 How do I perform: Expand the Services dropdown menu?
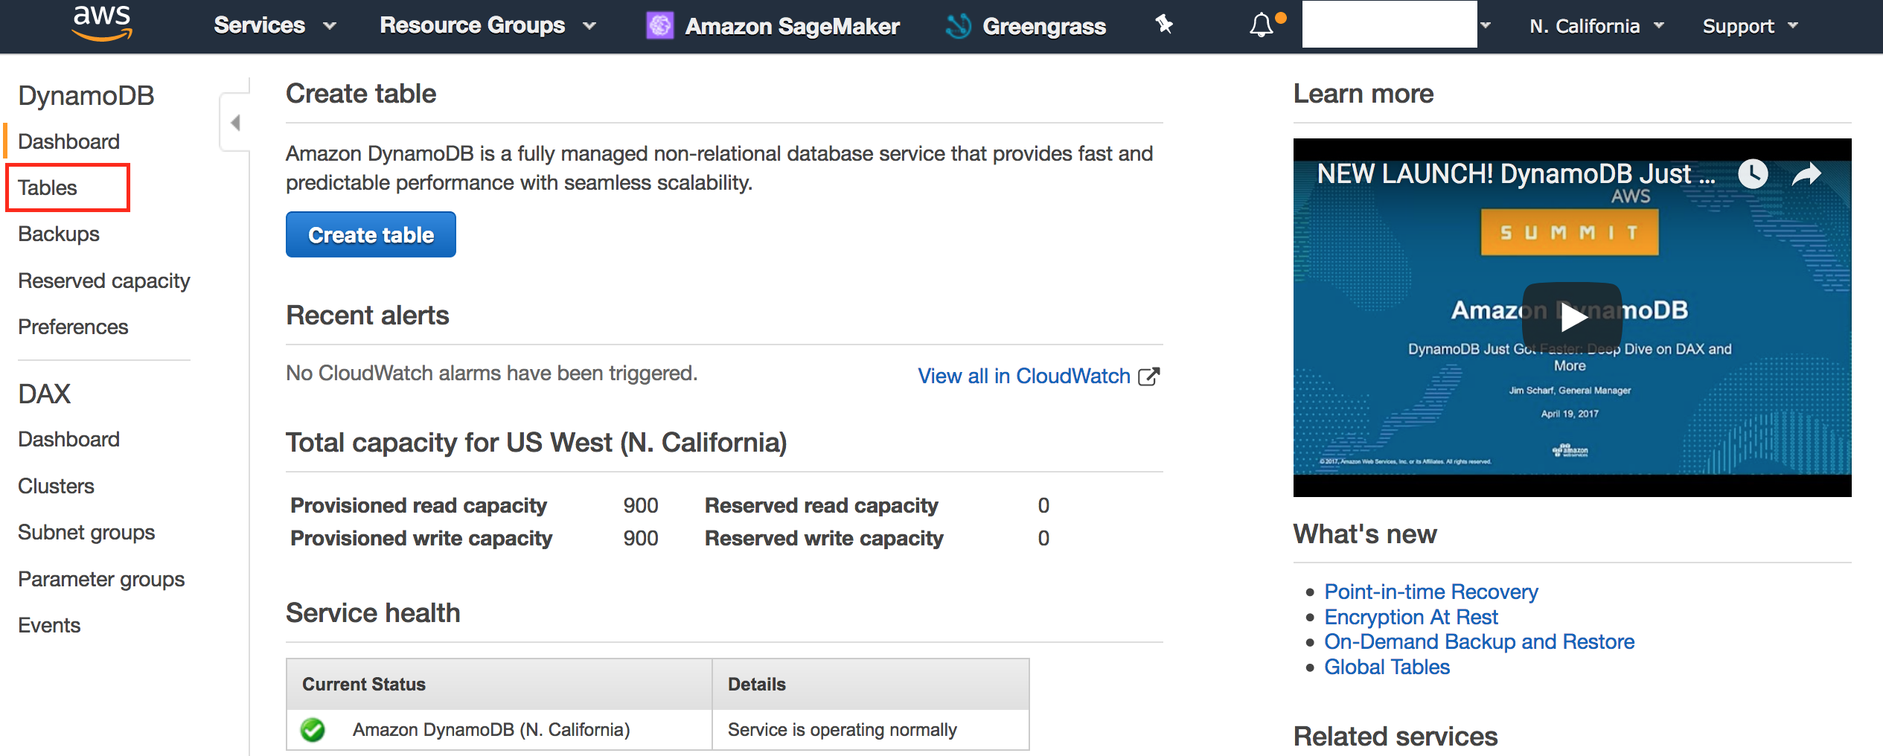[275, 26]
